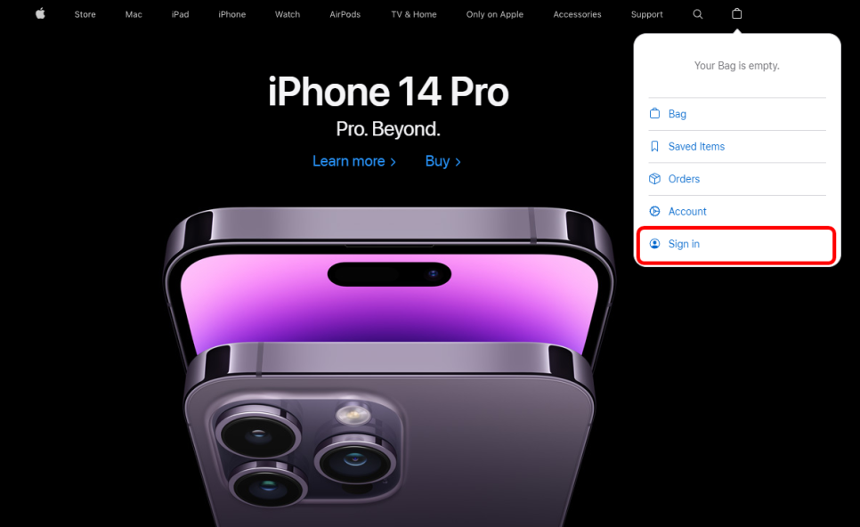The image size is (860, 527).
Task: Open the Store menu
Action: [85, 14]
